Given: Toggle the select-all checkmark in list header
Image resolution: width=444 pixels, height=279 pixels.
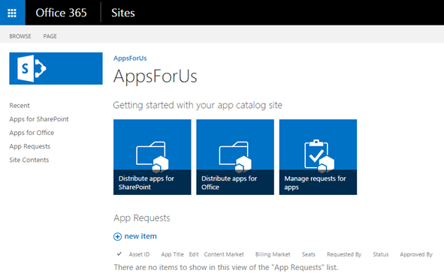Looking at the screenshot, I should coord(119,253).
